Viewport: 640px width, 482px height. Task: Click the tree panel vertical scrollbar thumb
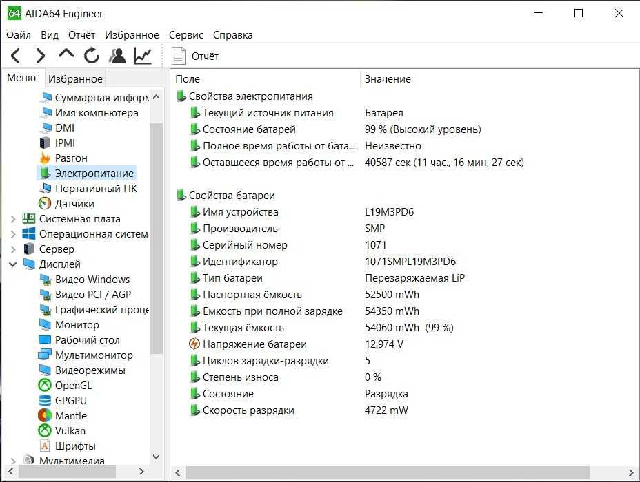(156, 238)
